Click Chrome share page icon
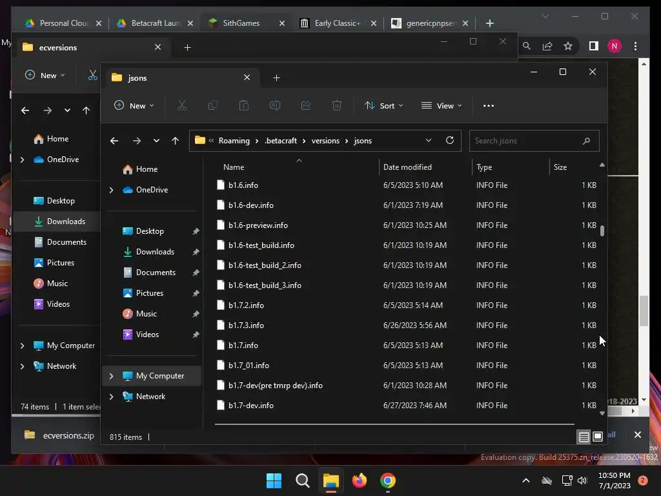Screen dimensions: 661x496 (x=547, y=46)
